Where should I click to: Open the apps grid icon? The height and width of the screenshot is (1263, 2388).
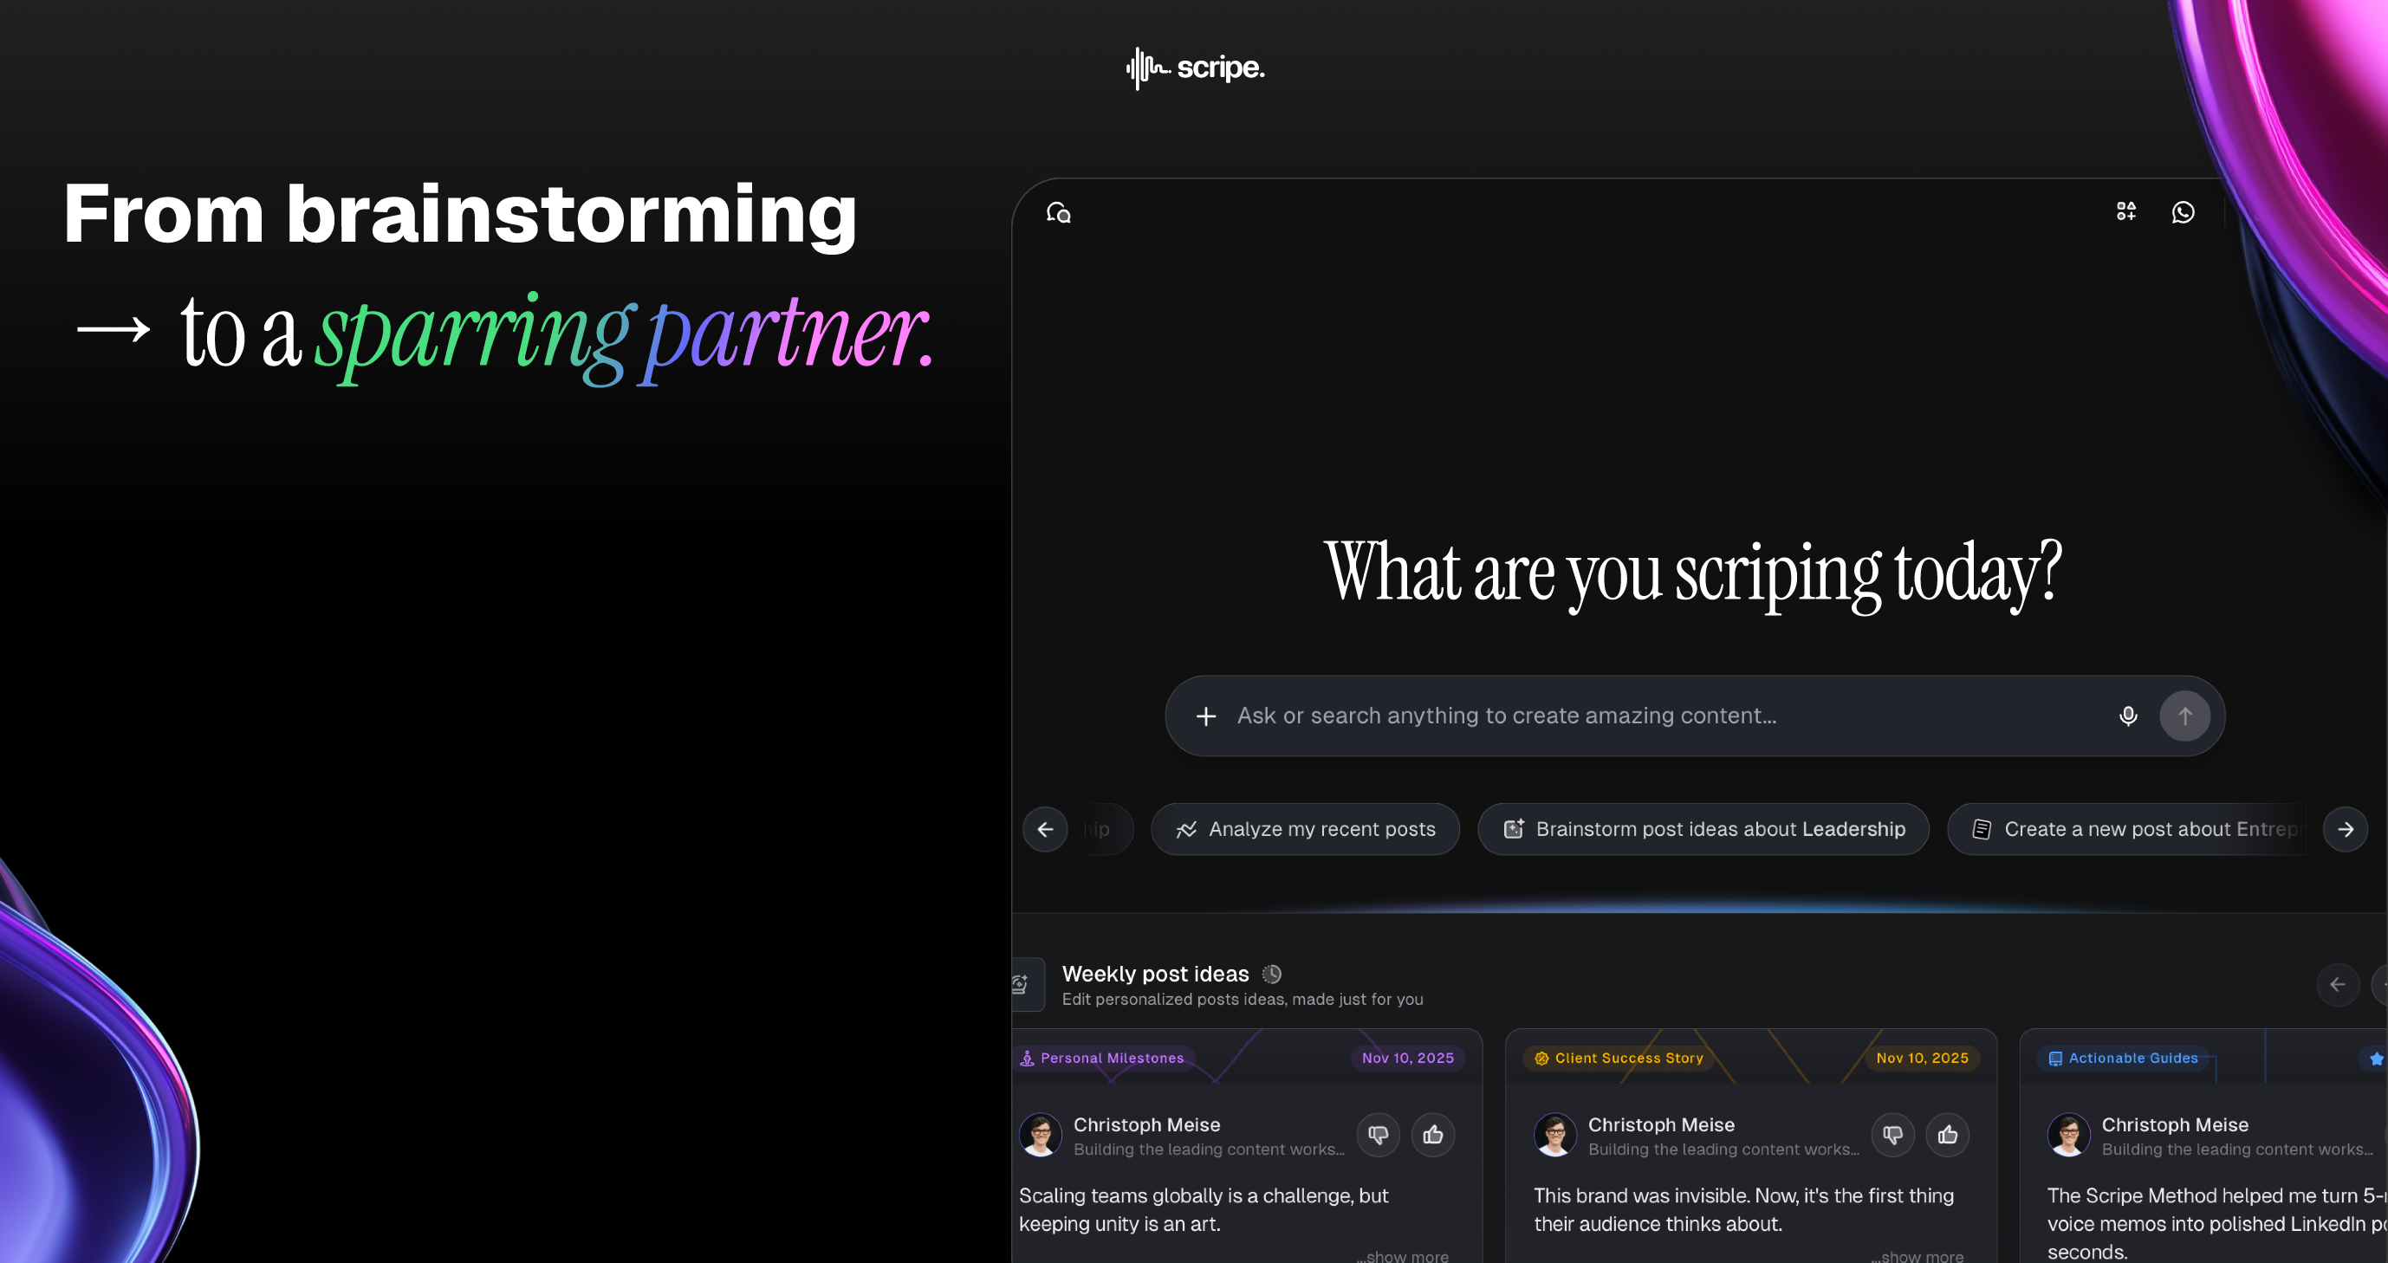2125,212
